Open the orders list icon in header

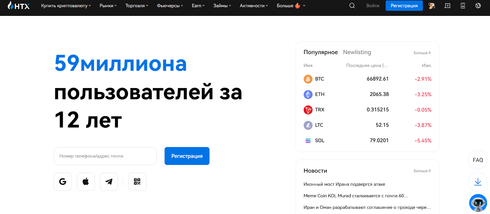point(447,6)
